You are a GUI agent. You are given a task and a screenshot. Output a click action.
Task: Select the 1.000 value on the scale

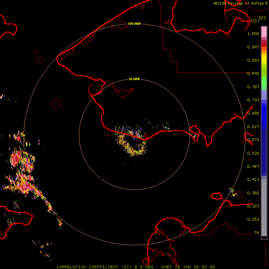click(x=253, y=34)
